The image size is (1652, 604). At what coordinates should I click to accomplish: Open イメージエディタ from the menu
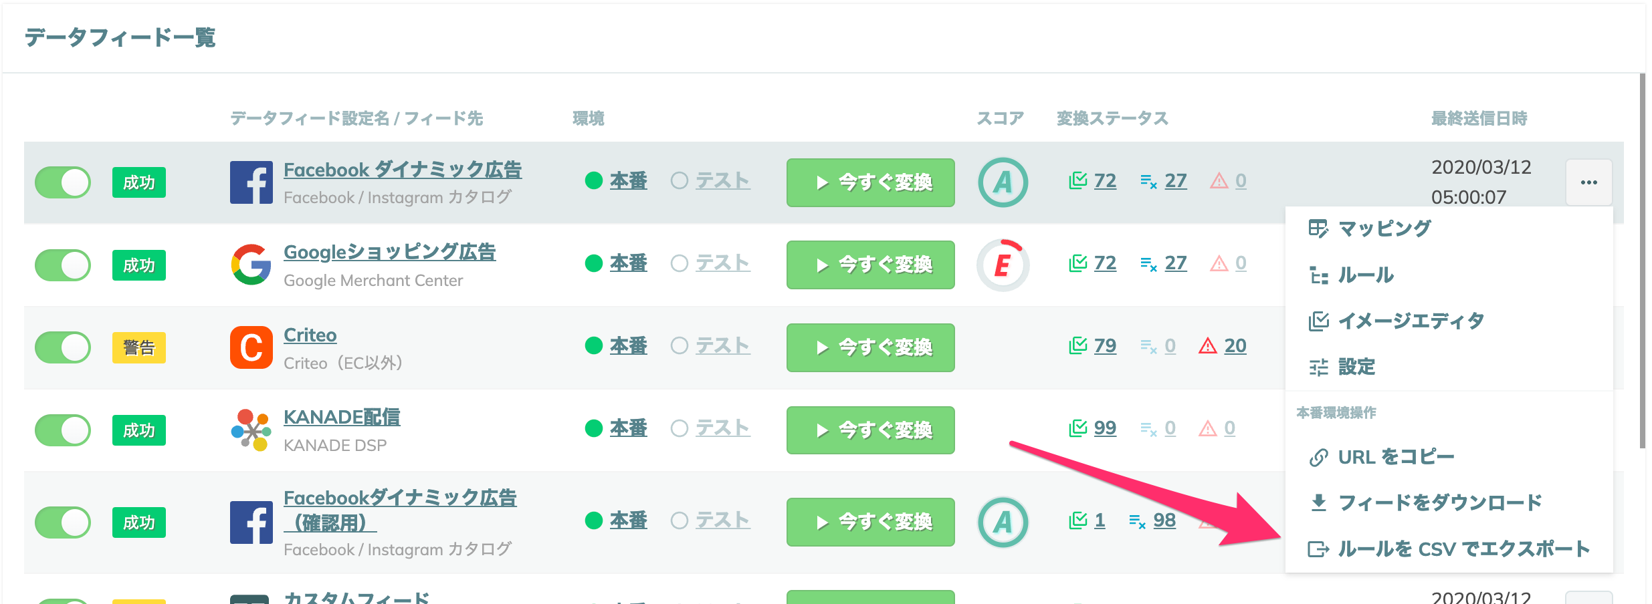tap(1397, 321)
